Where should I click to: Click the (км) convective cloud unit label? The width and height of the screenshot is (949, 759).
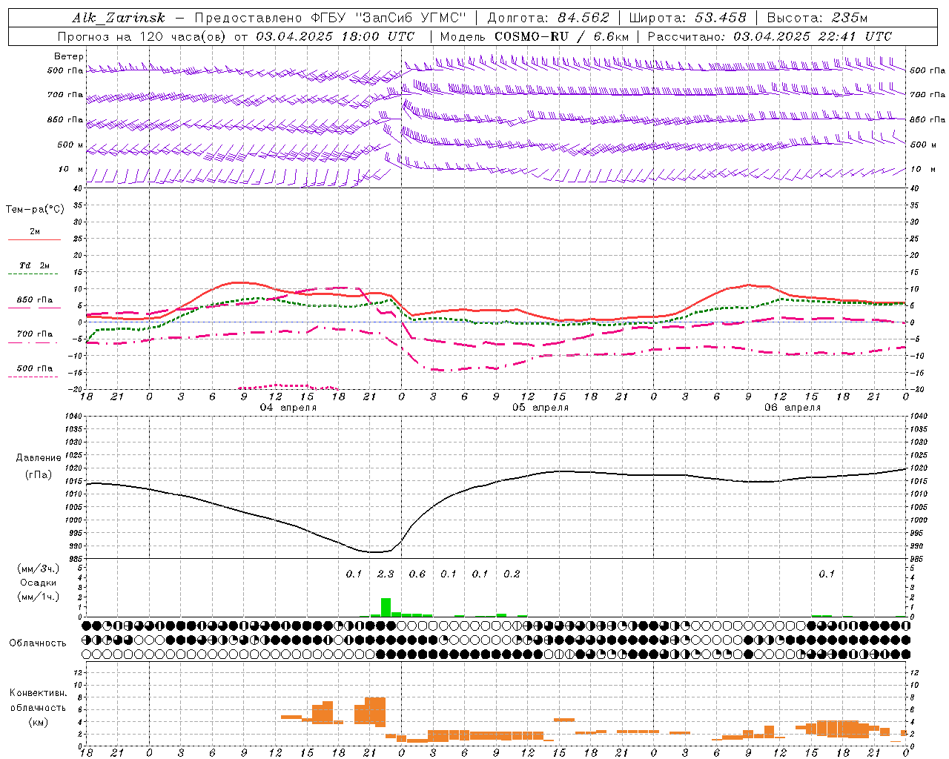click(x=39, y=722)
